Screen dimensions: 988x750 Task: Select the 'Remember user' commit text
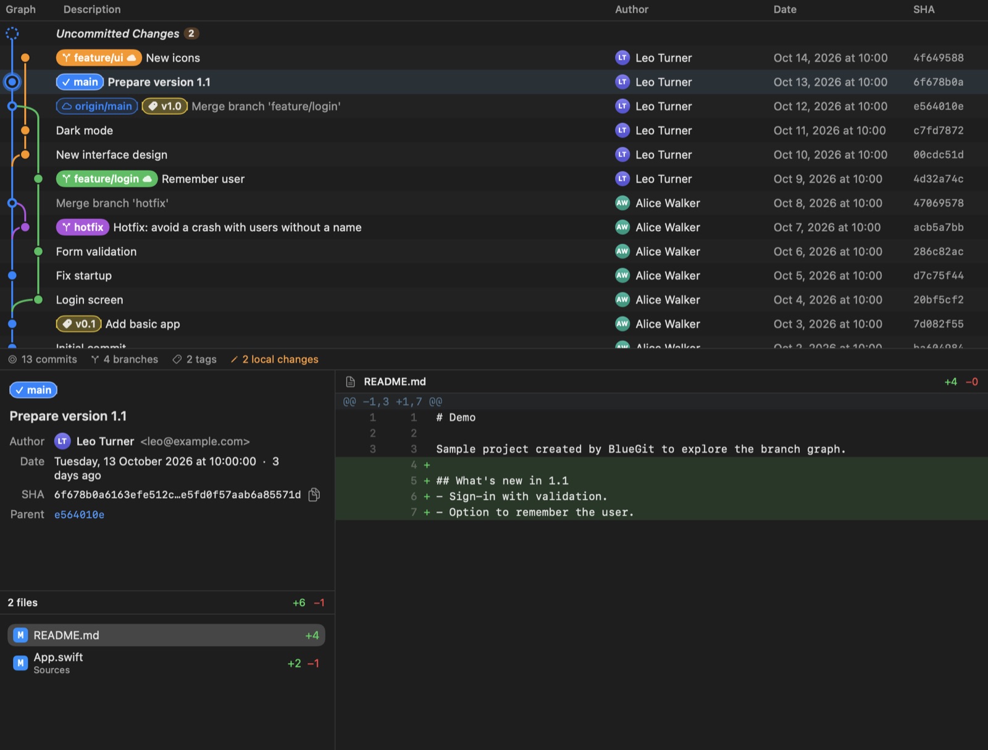click(203, 179)
